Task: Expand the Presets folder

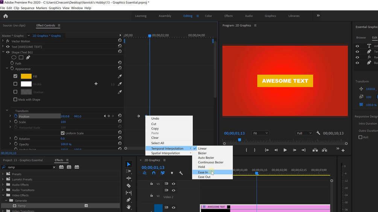Action: click(3, 174)
